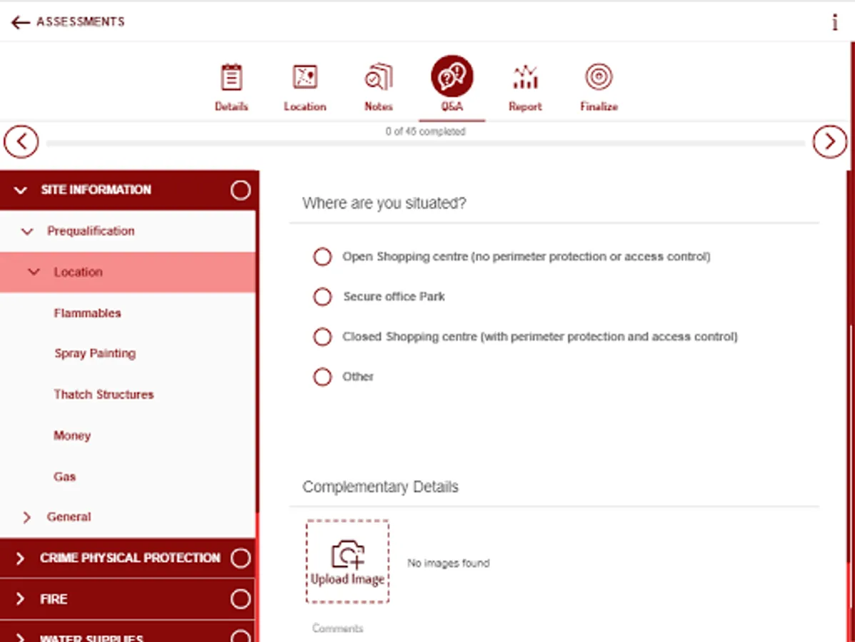Open the SITE INFORMATION section title
Viewport: 855px width, 642px height.
click(96, 190)
